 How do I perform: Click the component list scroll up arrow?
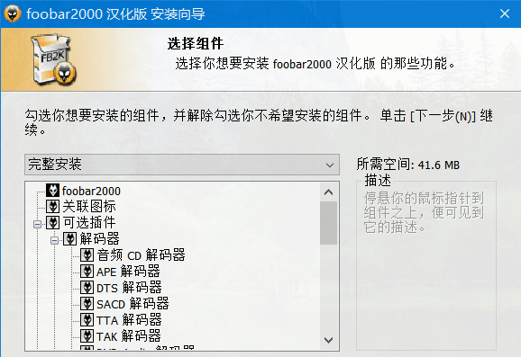pyautogui.click(x=329, y=192)
